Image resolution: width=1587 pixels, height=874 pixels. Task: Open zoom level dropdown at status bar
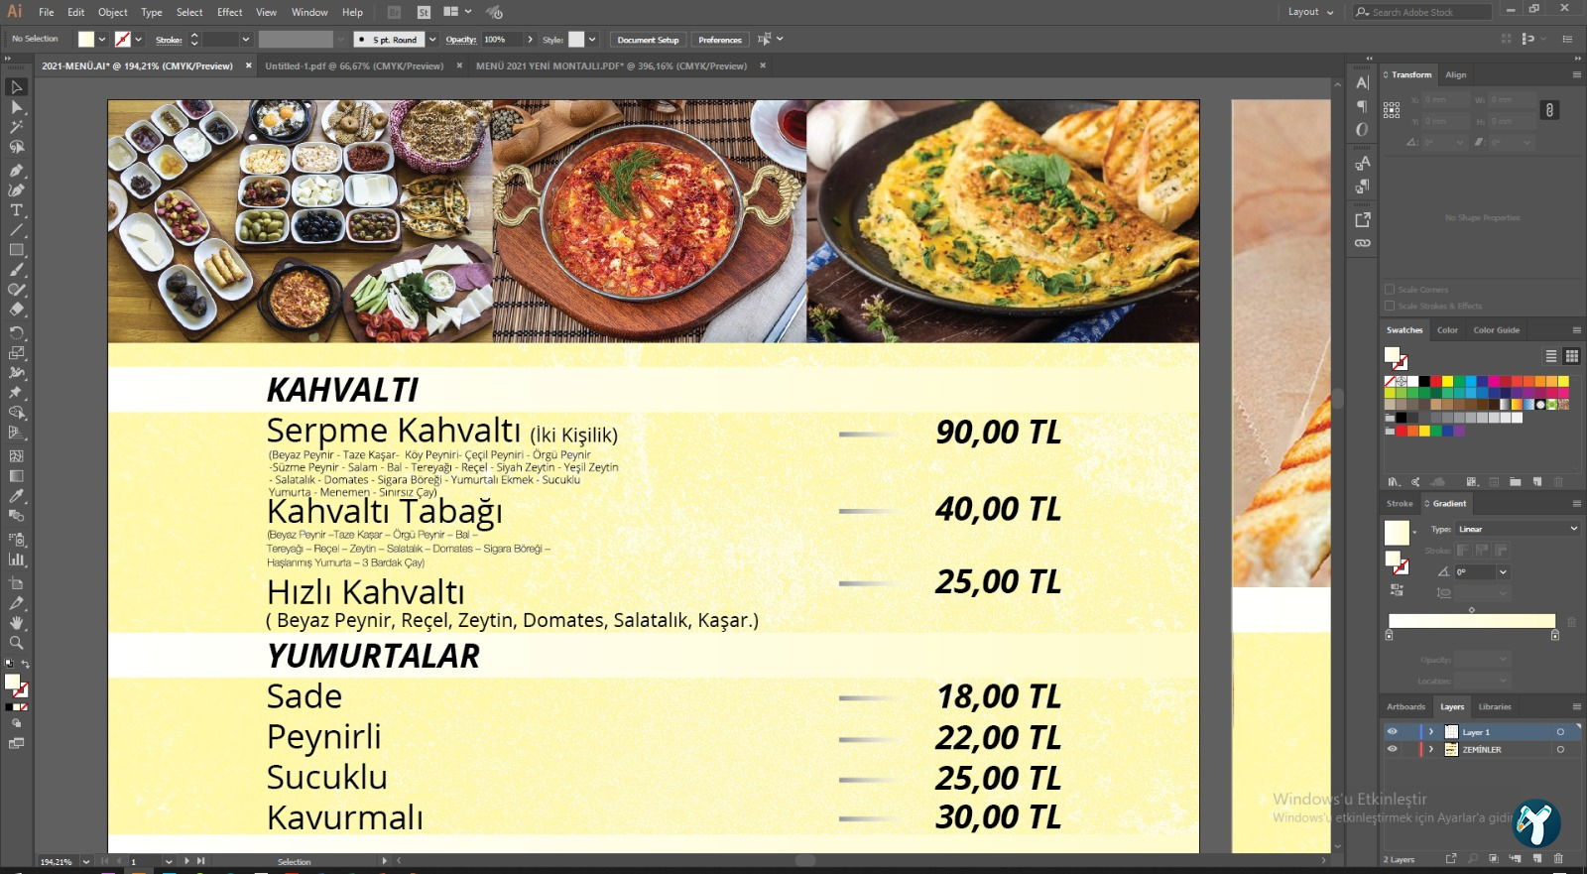click(86, 861)
